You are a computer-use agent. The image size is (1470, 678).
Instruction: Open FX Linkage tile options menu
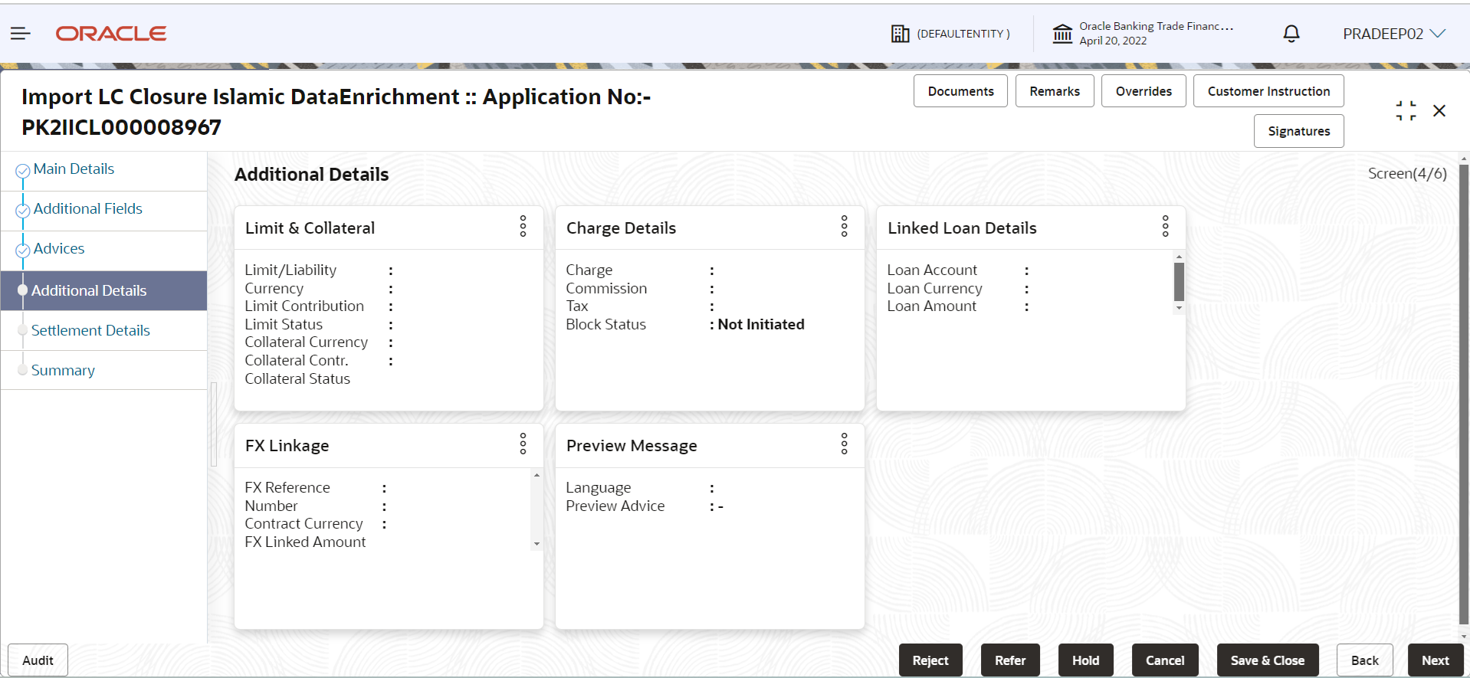pos(523,444)
